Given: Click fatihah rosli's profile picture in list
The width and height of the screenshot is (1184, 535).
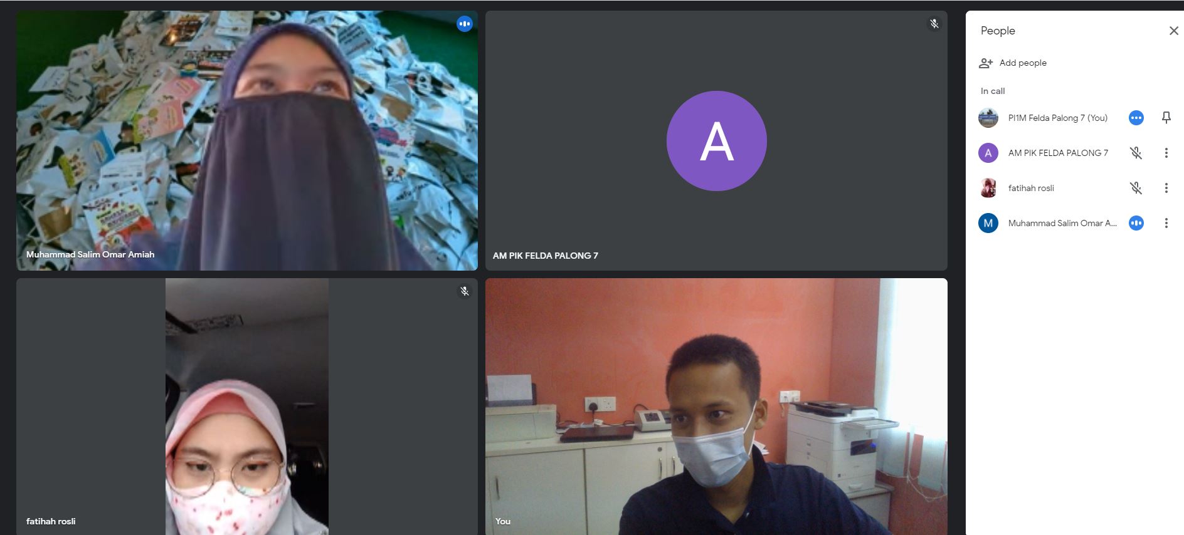Looking at the screenshot, I should point(988,188).
